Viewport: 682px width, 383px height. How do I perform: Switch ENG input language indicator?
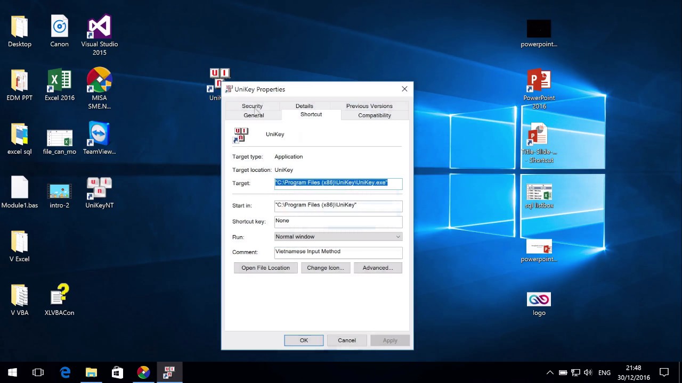pyautogui.click(x=604, y=373)
